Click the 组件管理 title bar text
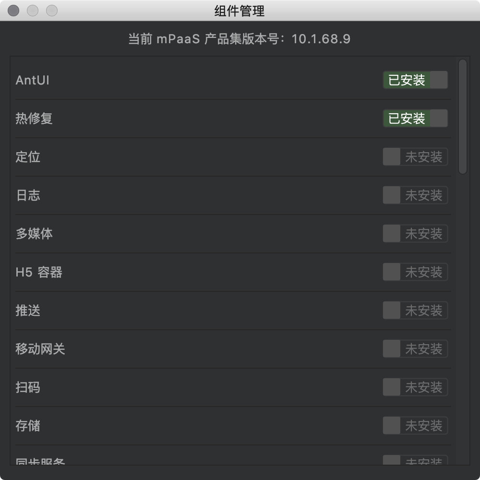Screen dimensions: 480x480 (240, 11)
